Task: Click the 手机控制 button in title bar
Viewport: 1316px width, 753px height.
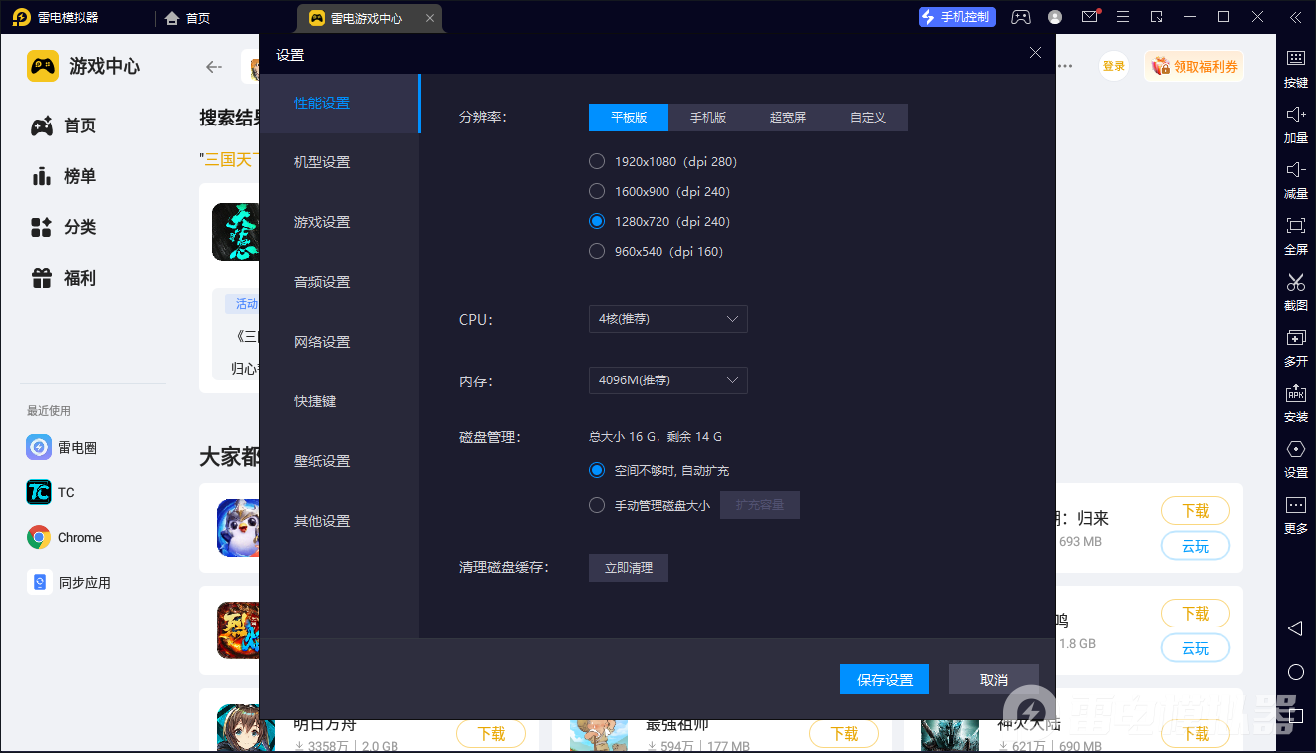Action: click(x=956, y=17)
